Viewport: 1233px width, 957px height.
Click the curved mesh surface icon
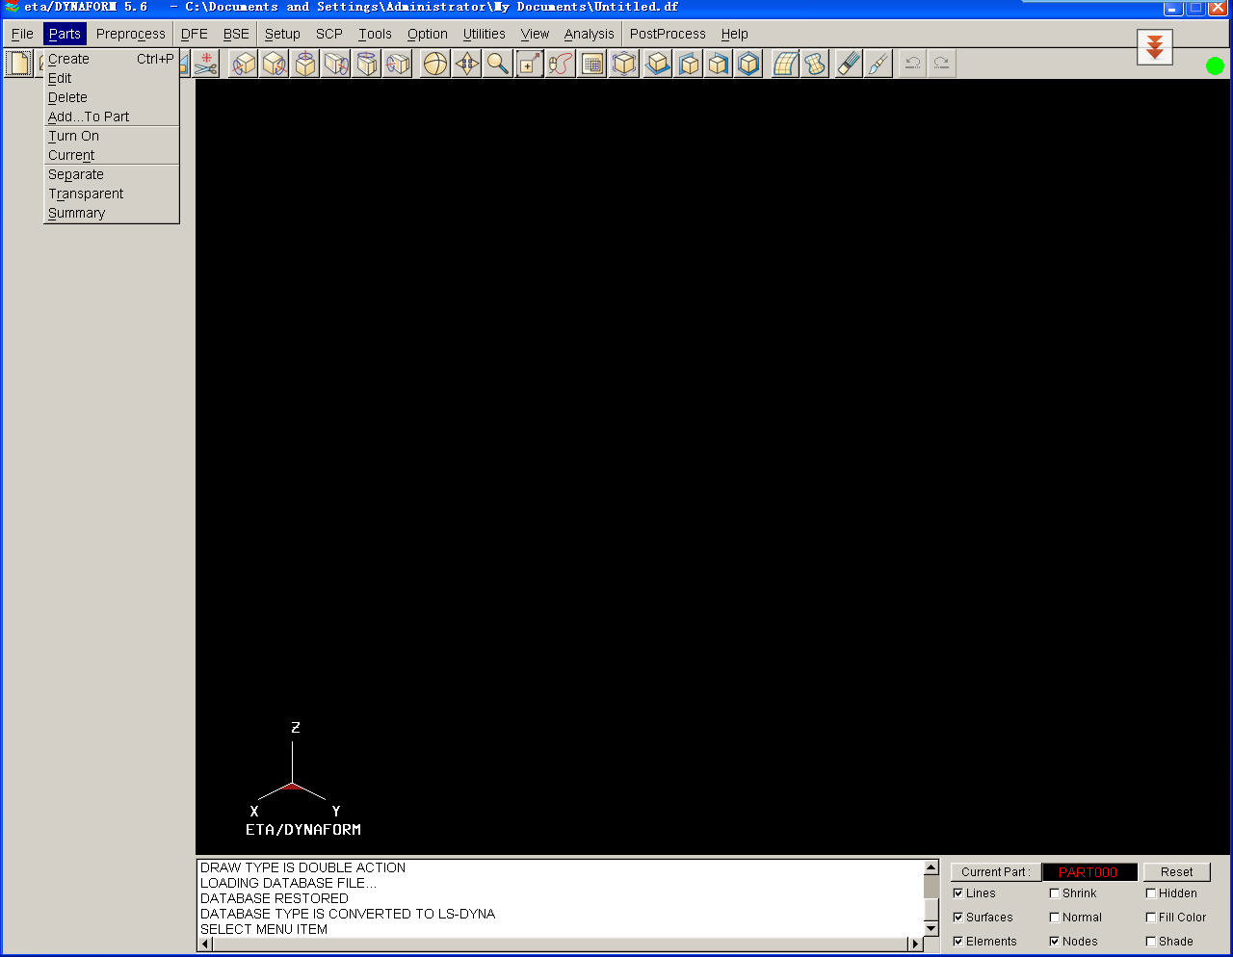coord(786,64)
